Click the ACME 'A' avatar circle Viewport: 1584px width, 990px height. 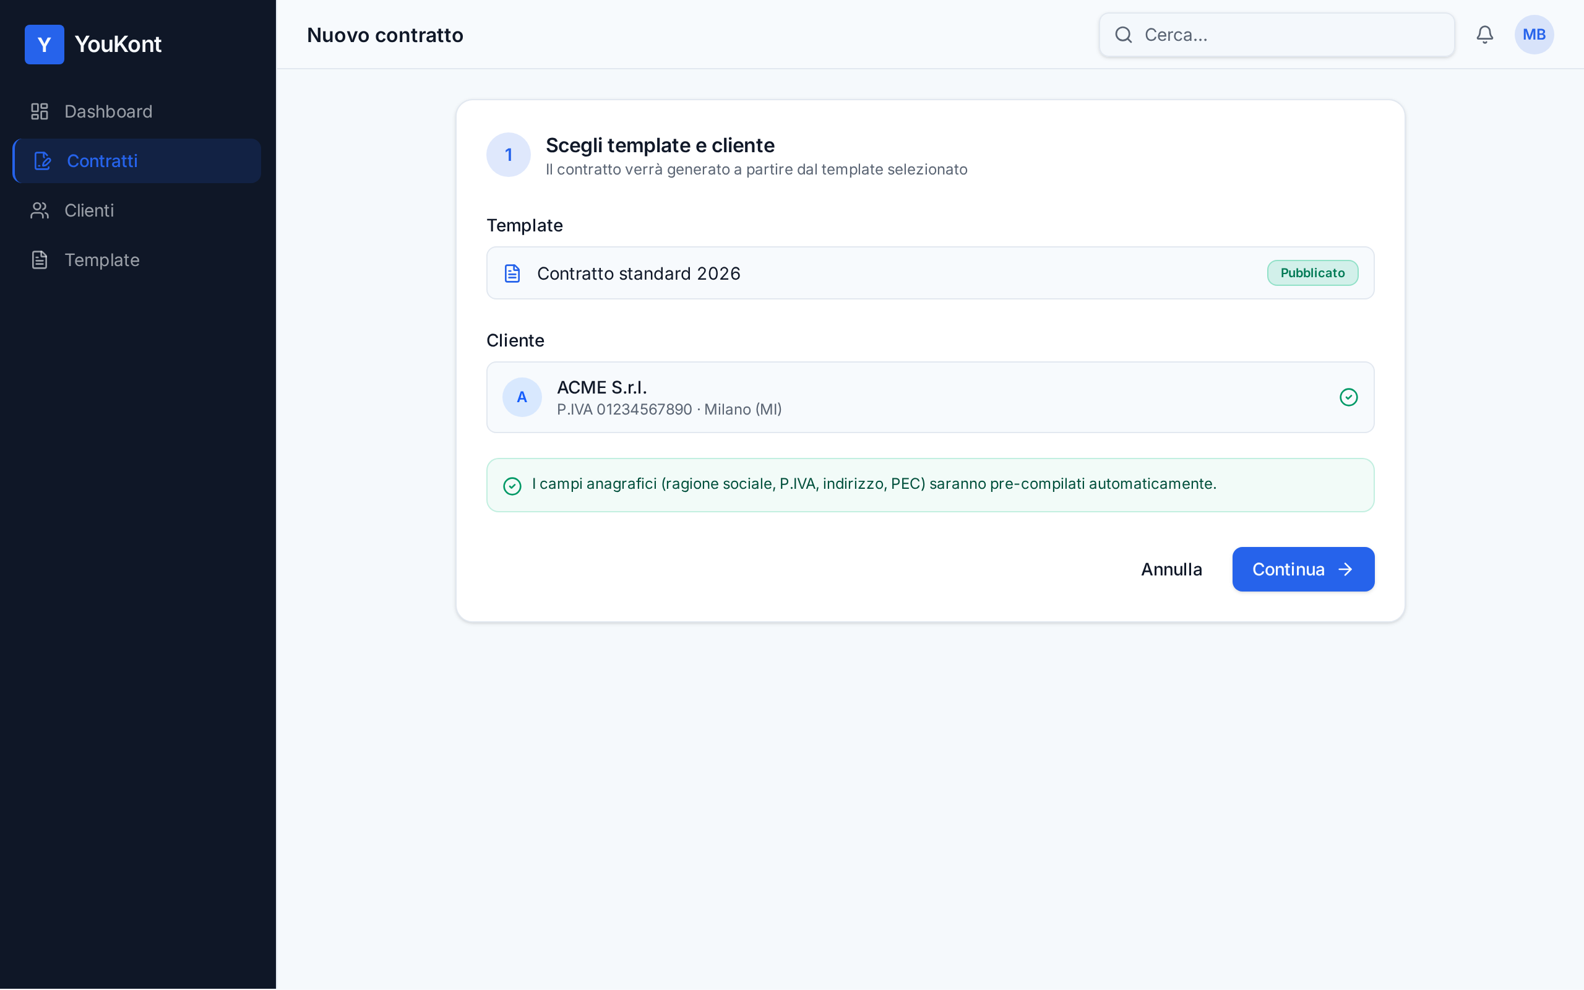522,397
